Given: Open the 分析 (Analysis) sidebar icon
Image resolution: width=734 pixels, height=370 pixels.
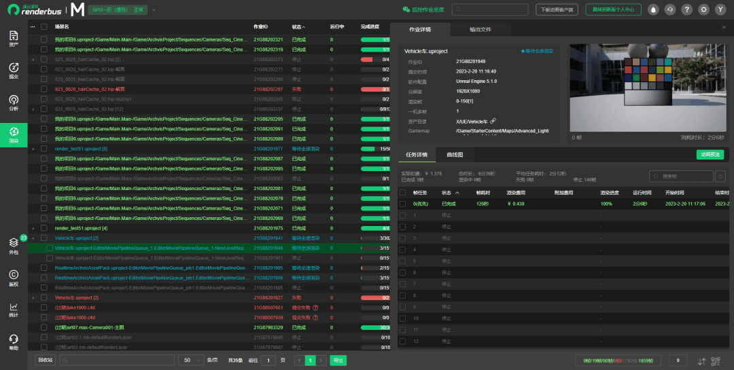Looking at the screenshot, I should (13, 103).
